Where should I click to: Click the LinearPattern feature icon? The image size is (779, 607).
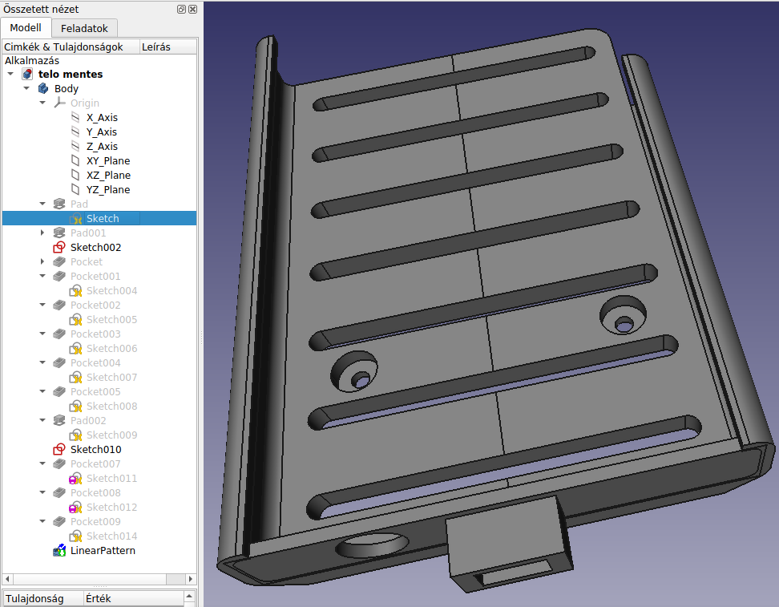[x=59, y=550]
